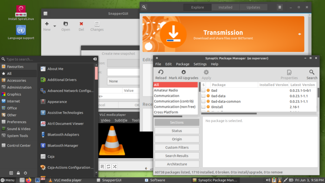
Task: Open the Package menu in Synaptic
Action: pyautogui.click(x=182, y=64)
